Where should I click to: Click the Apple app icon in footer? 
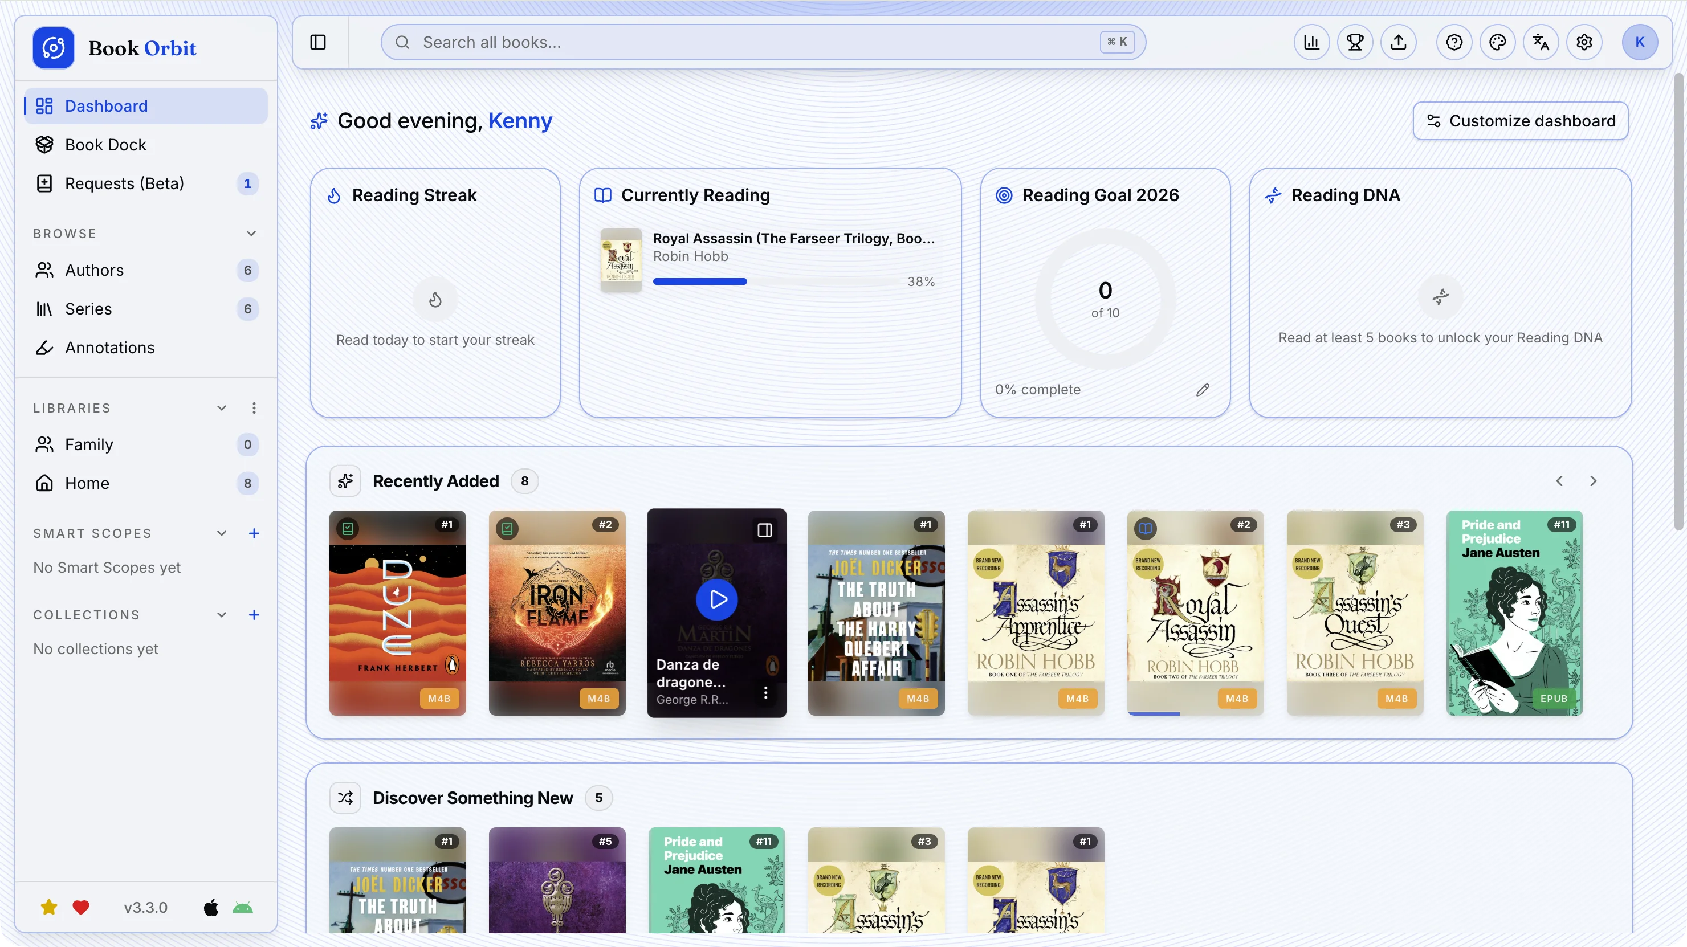[x=211, y=907]
